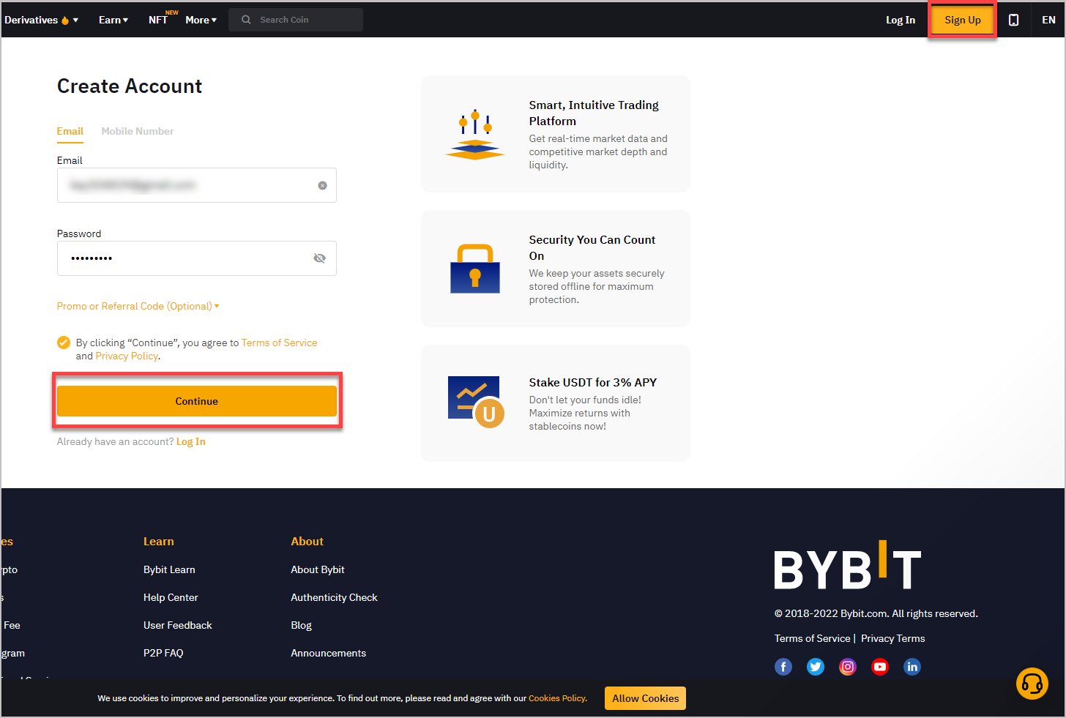Click Log In in the top bar
The width and height of the screenshot is (1066, 718).
click(x=901, y=20)
